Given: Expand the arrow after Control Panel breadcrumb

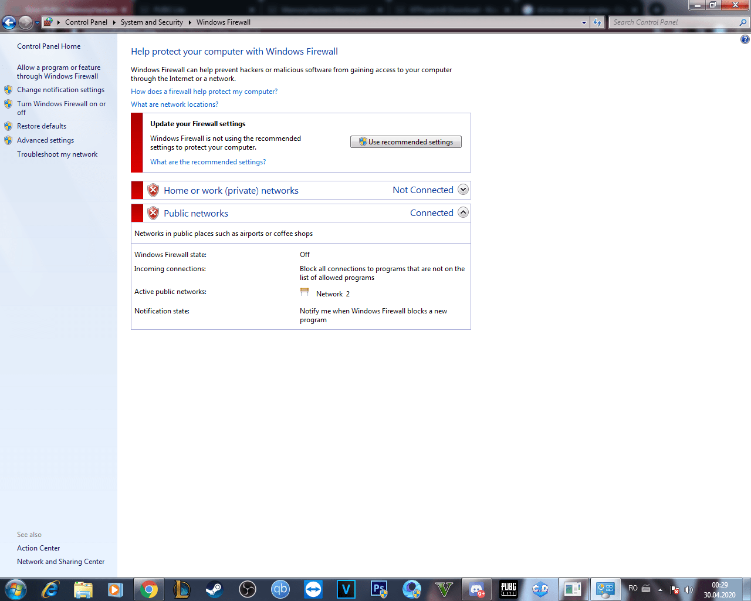Looking at the screenshot, I should [114, 22].
